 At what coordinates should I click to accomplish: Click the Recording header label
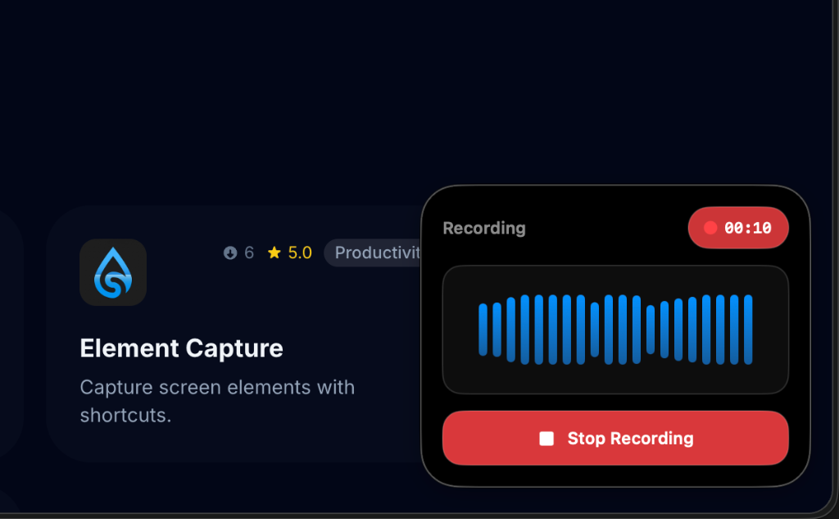pyautogui.click(x=484, y=228)
